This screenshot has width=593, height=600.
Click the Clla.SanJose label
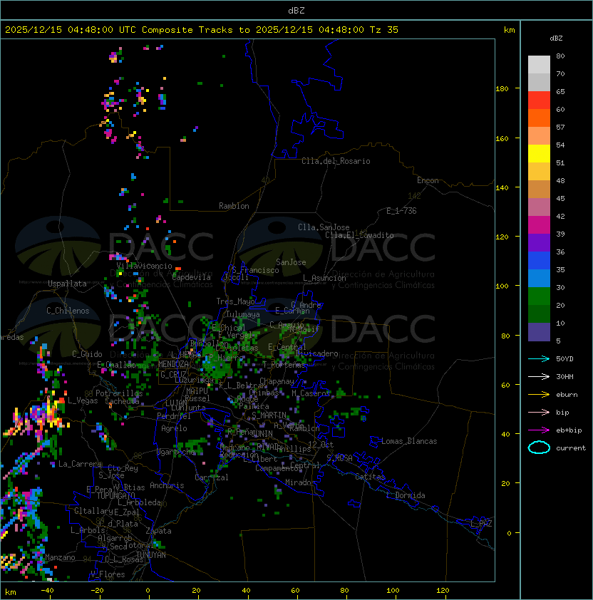(x=324, y=227)
